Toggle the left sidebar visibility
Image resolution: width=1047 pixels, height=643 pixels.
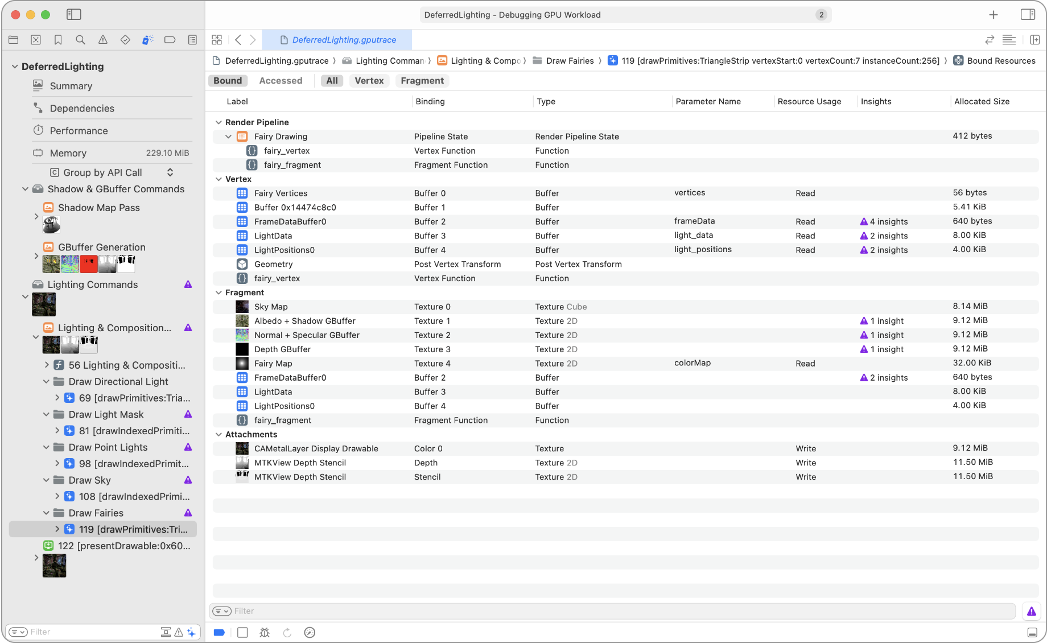[x=74, y=14]
